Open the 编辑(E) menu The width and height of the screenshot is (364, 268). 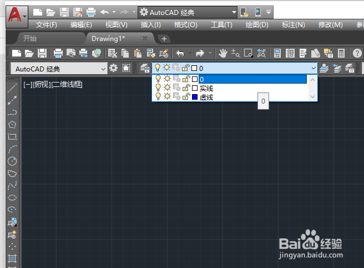click(x=81, y=25)
